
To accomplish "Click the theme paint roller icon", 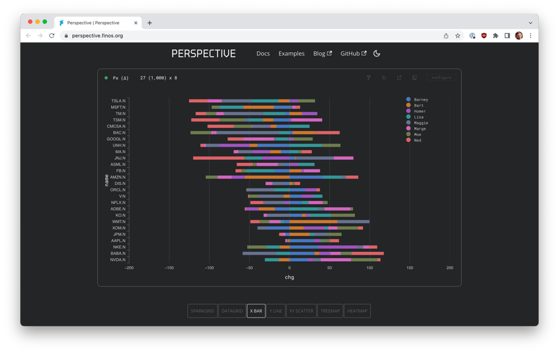I will click(369, 78).
